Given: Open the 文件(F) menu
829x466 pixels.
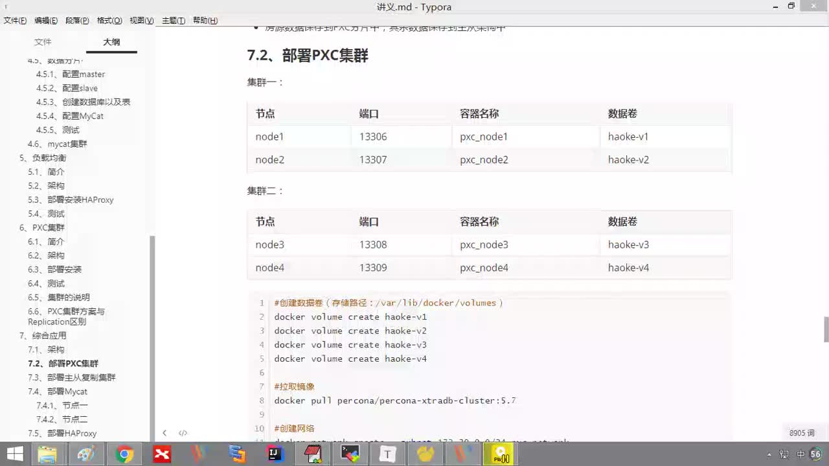Looking at the screenshot, I should click(16, 21).
